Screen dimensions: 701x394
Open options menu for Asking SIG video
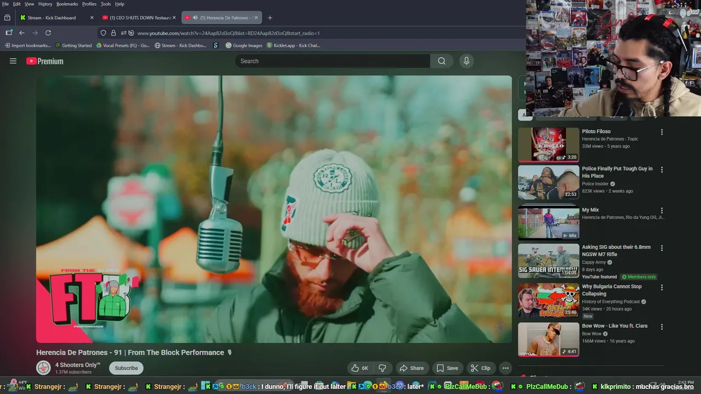pos(662,248)
